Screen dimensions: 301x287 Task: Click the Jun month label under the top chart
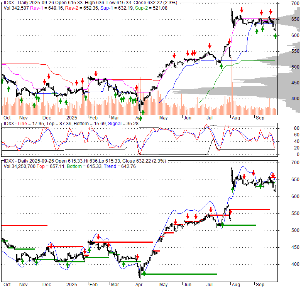(188, 118)
